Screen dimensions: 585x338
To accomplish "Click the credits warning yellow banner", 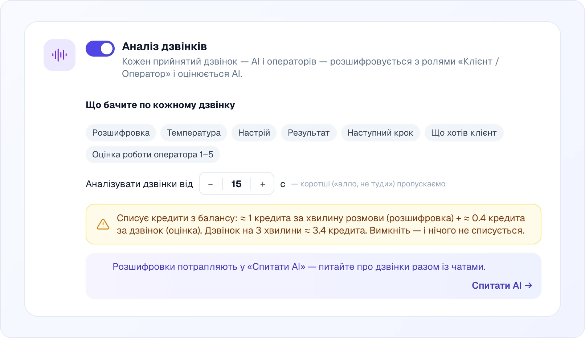I will tap(314, 224).
